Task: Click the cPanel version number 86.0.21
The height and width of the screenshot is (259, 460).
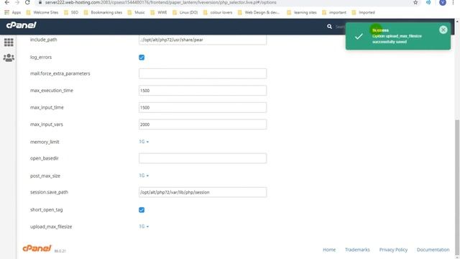Action: [60, 251]
